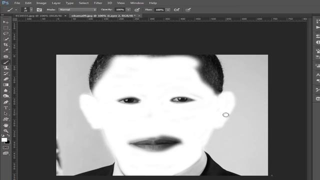The image size is (320, 180).
Task: Select the Crop tool
Action: 5,44
